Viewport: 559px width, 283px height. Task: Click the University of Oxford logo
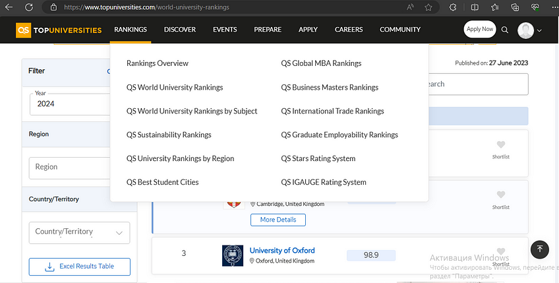pyautogui.click(x=233, y=255)
